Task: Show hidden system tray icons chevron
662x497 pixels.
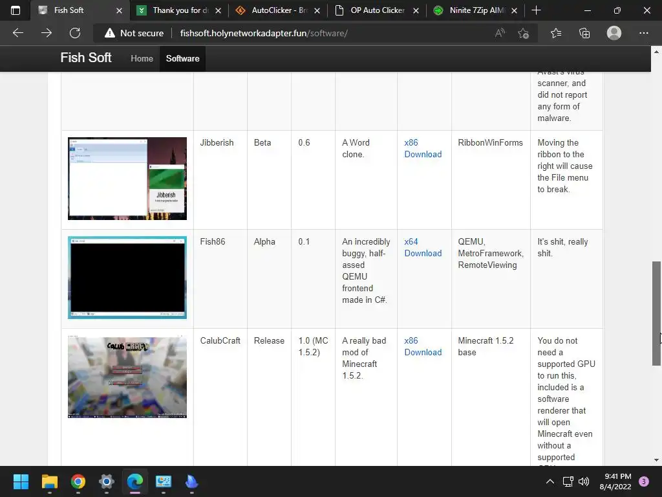Action: coord(550,481)
